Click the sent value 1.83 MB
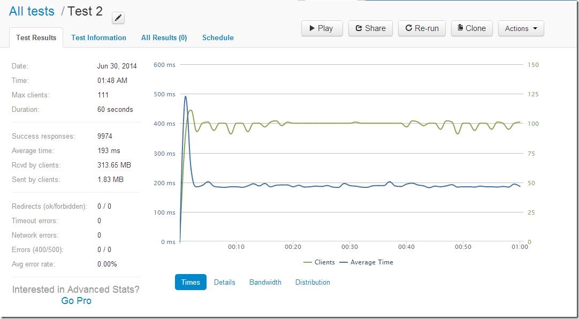Viewport: 579px width, 319px height. 110,179
